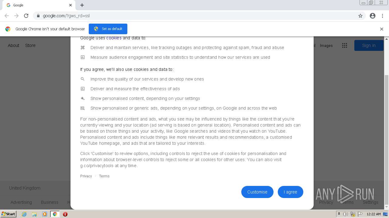
Task: Open the cookies link in dialog
Action: click(114, 38)
